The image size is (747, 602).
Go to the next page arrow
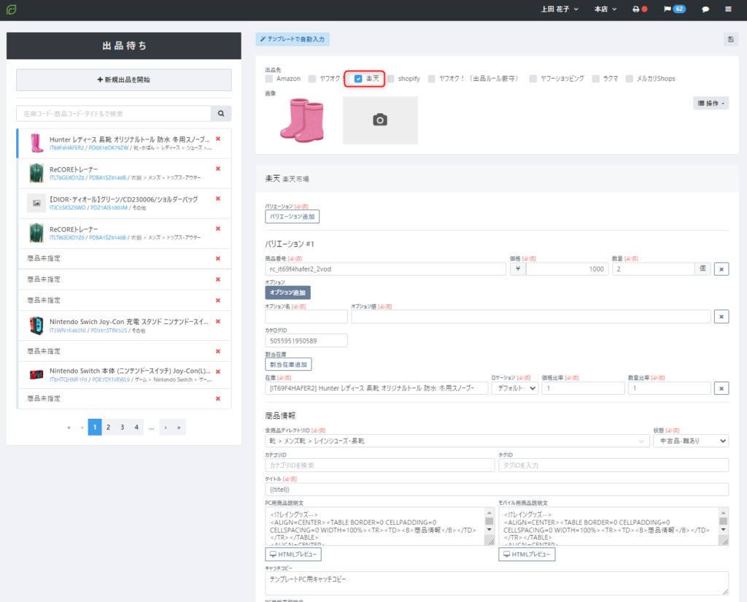tap(166, 428)
